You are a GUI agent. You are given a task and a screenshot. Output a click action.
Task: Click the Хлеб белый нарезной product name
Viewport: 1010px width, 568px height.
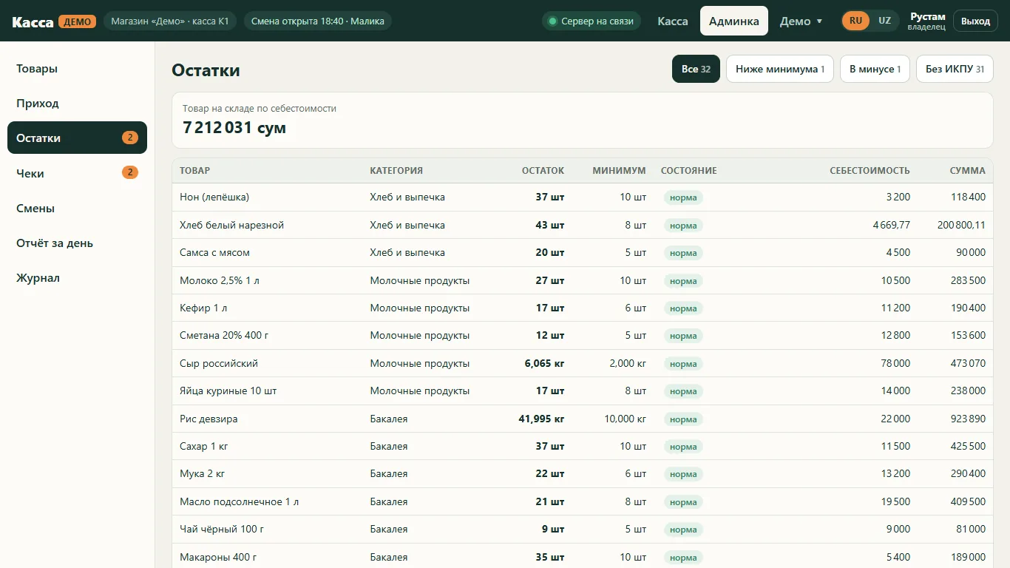point(231,225)
